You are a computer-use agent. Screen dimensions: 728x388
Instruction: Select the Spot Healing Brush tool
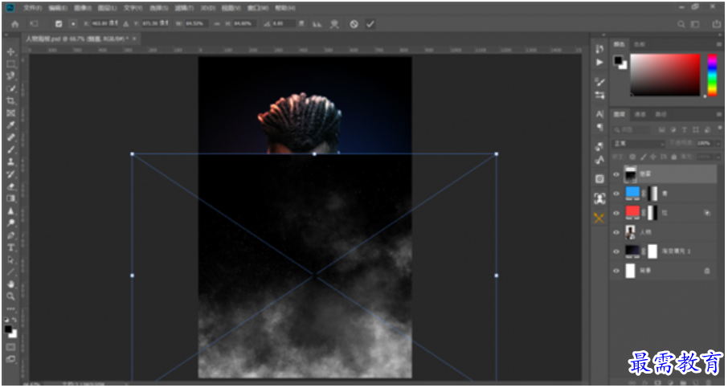10,137
